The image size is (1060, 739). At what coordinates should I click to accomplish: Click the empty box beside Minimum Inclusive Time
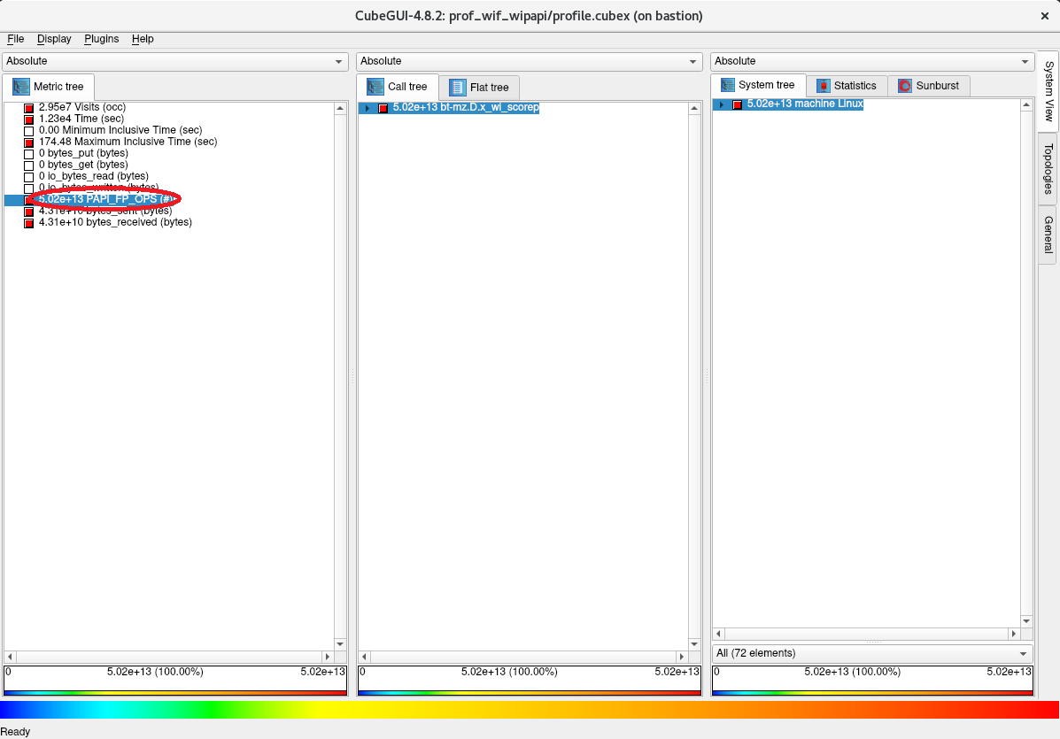(x=28, y=131)
